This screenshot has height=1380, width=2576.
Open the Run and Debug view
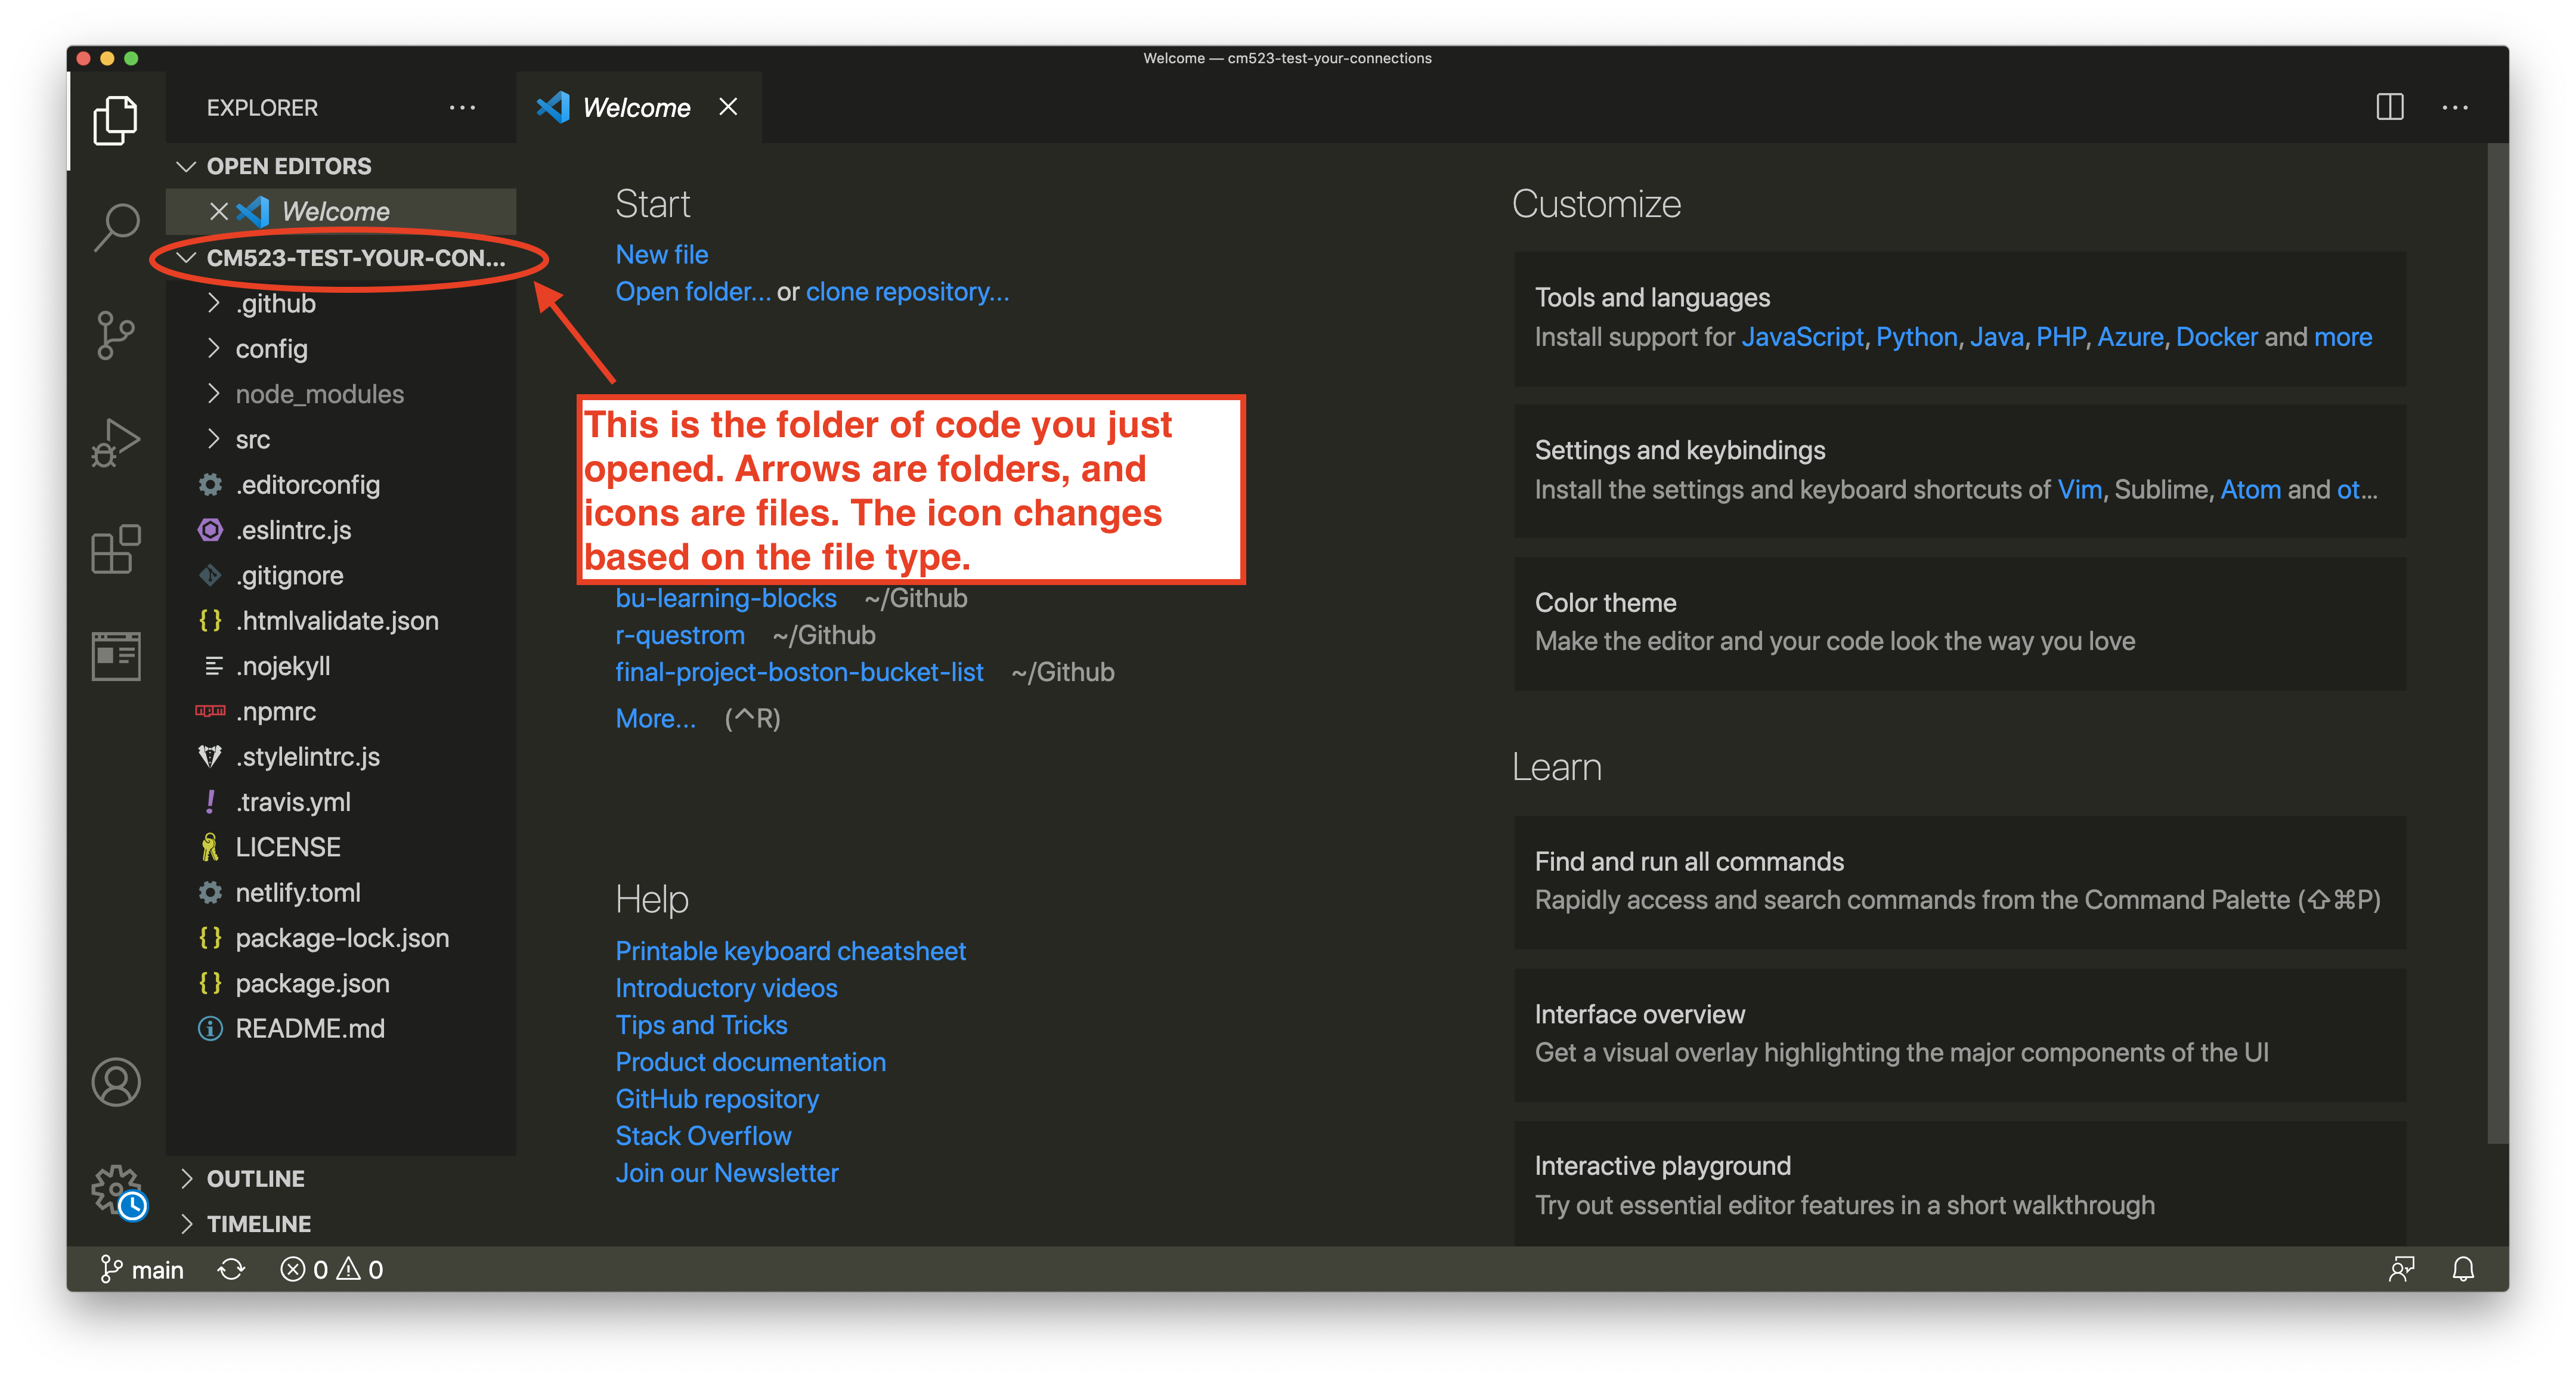click(116, 442)
